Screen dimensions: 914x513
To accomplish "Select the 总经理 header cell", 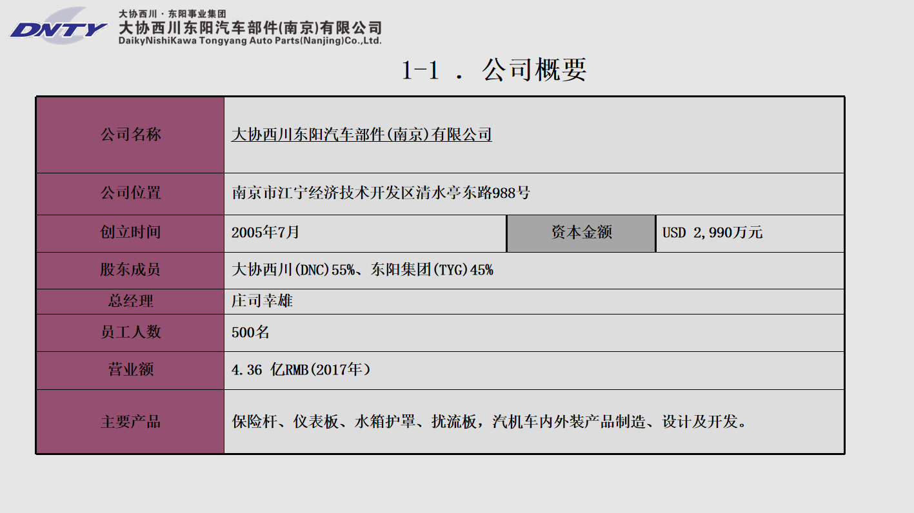I will click(131, 301).
